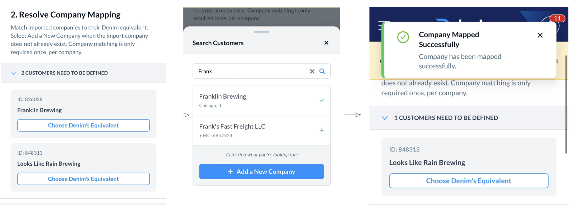
Task: Collapse the "1 CUSTOMERS NEED TO BE DEFINED" section
Action: point(385,118)
